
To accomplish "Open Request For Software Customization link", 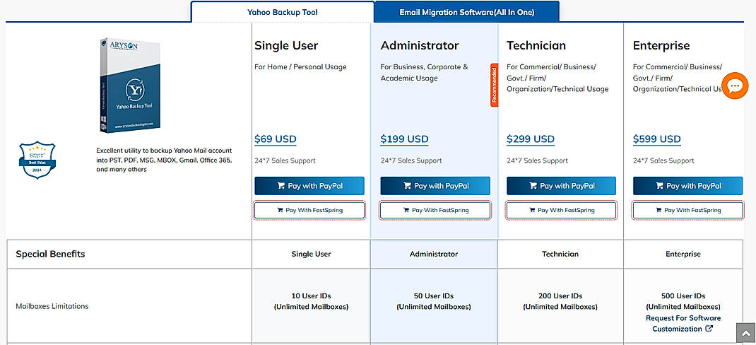I will (x=683, y=323).
